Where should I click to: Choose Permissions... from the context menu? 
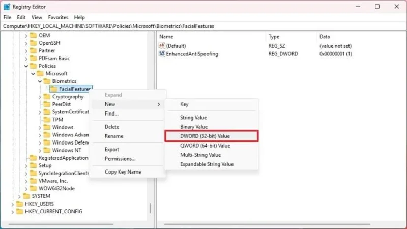coord(128,159)
